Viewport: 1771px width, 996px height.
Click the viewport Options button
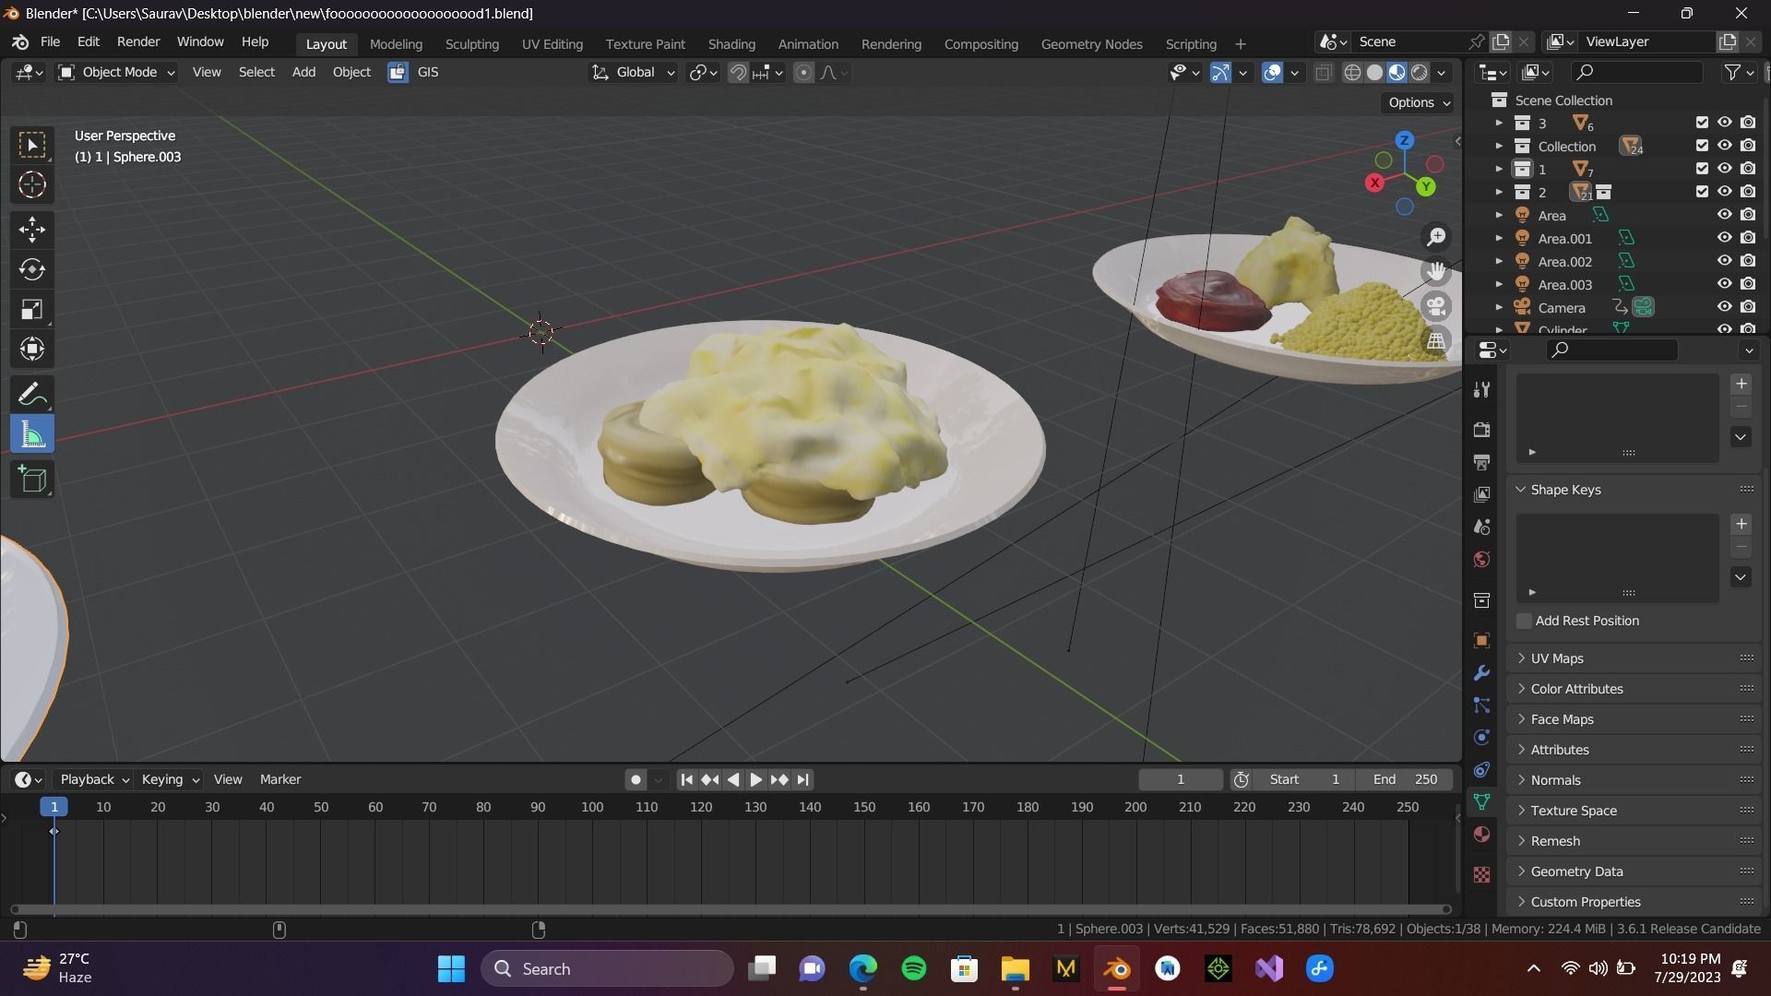[1419, 102]
